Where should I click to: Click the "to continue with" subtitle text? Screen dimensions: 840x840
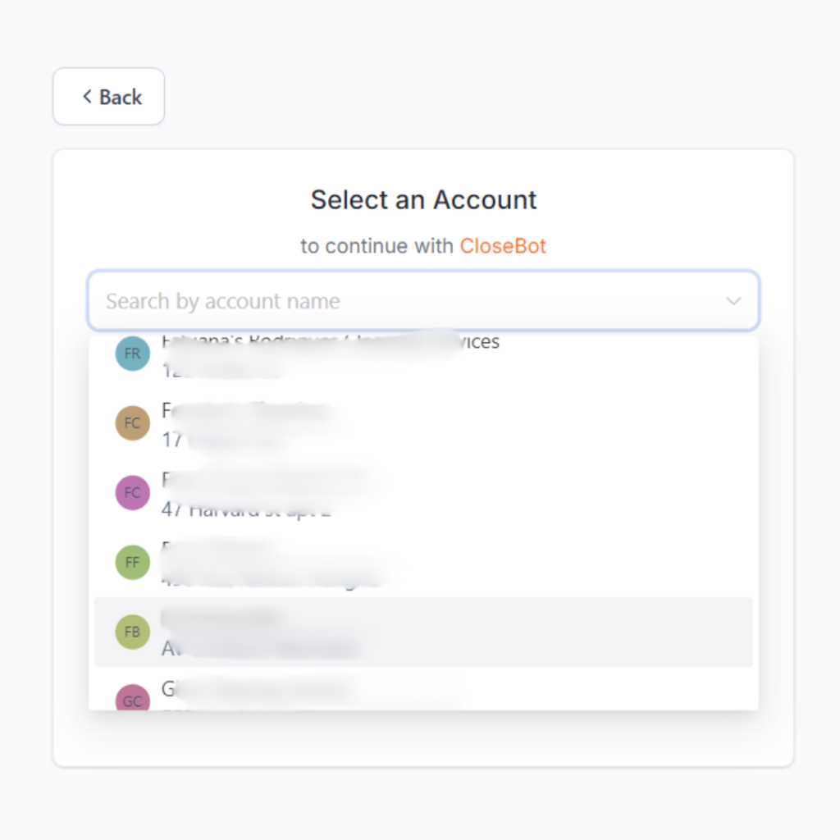377,246
